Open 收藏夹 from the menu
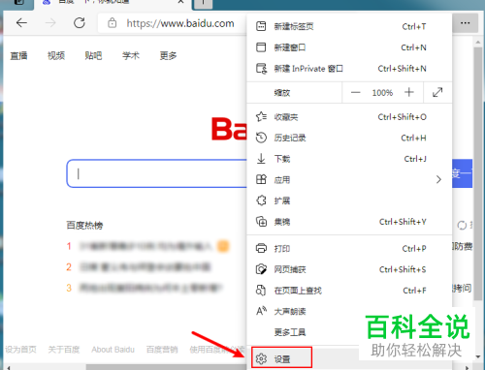 pyautogui.click(x=349, y=116)
